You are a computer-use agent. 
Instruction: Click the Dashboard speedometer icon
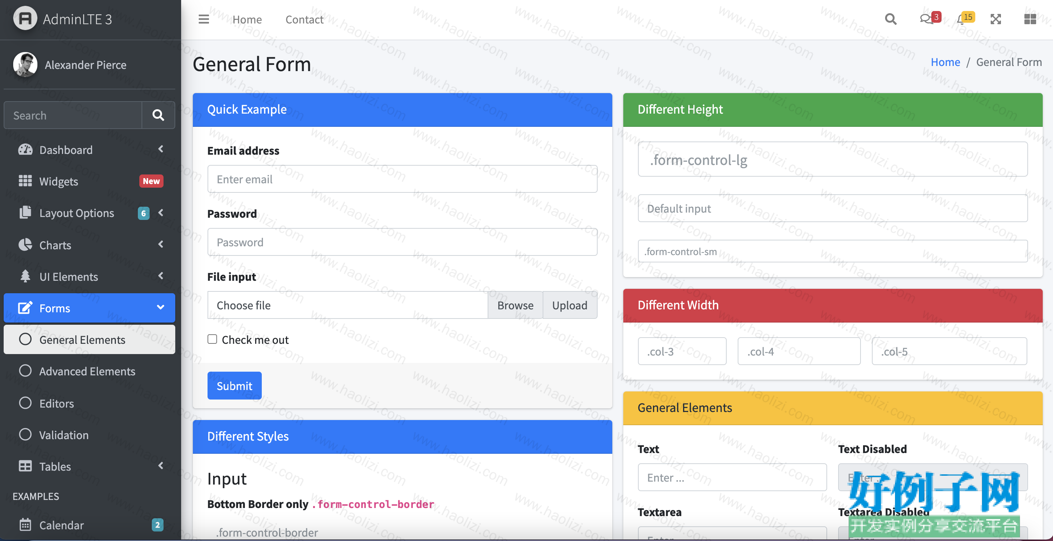coord(25,150)
